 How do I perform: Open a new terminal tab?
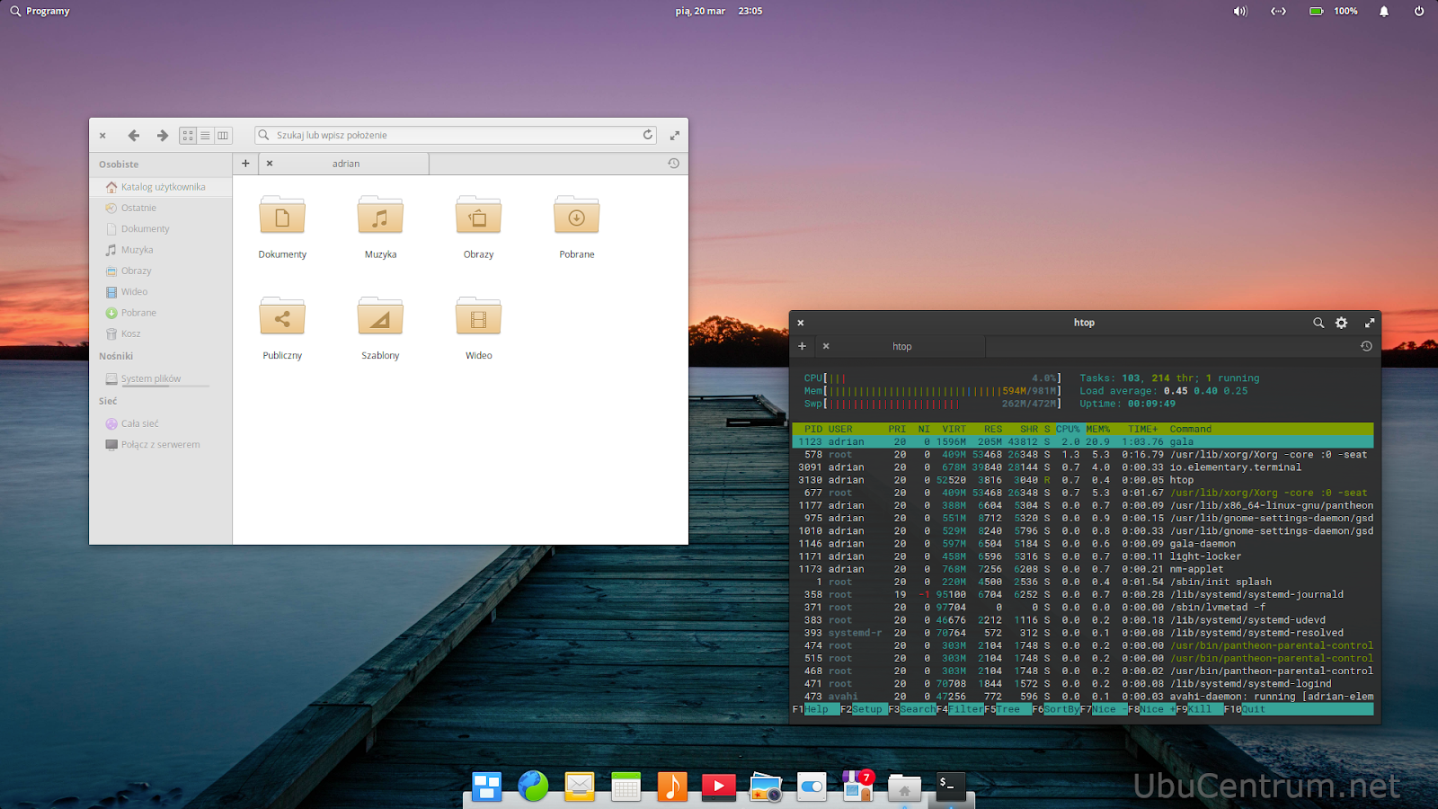click(x=802, y=346)
